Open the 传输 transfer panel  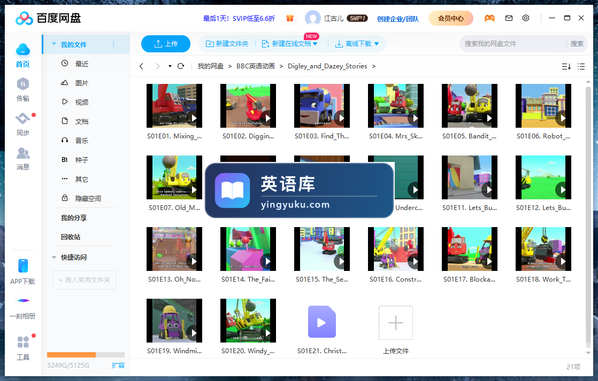[23, 84]
